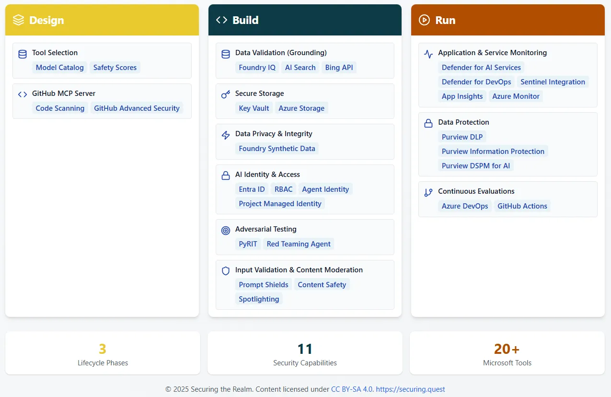Open the CC BY-SA 4.0 license link
The height and width of the screenshot is (397, 611).
351,389
